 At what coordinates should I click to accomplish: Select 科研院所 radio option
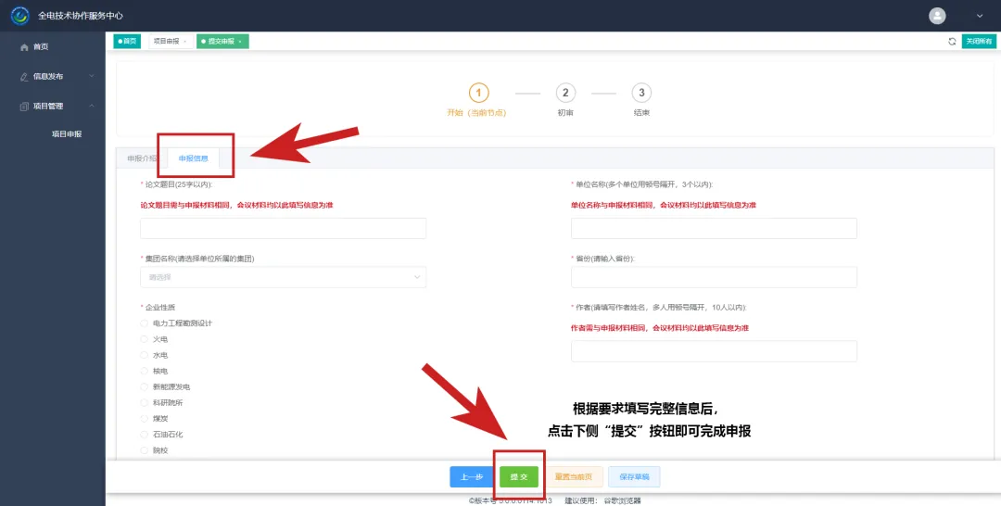tap(145, 403)
